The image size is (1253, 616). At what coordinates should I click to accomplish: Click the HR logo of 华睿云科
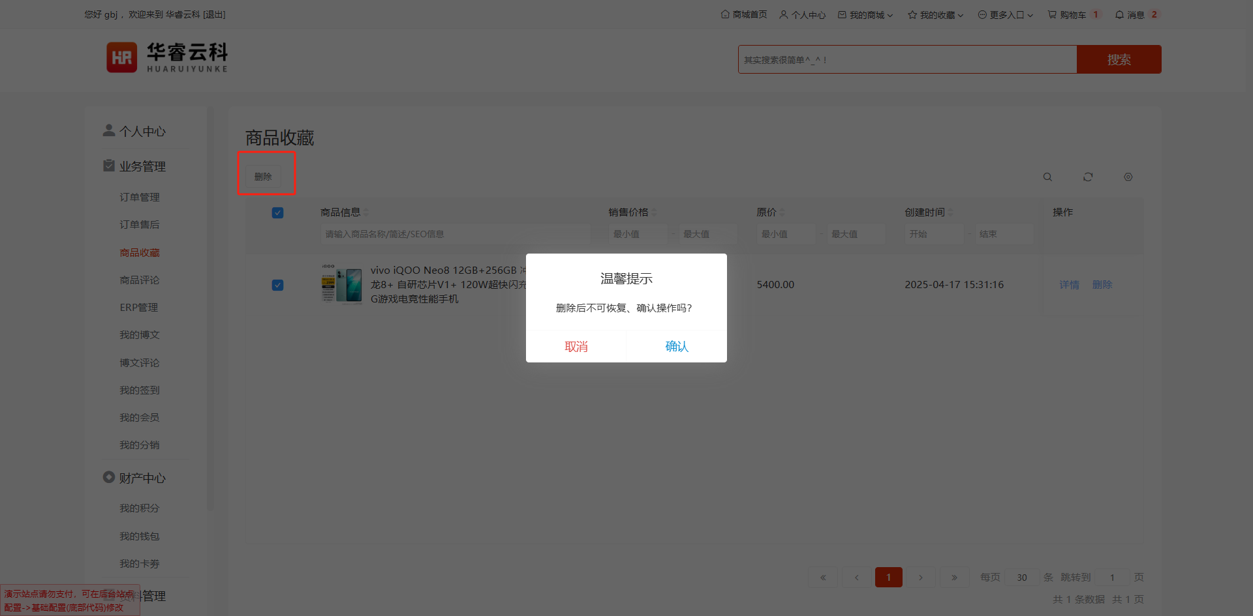(x=122, y=57)
